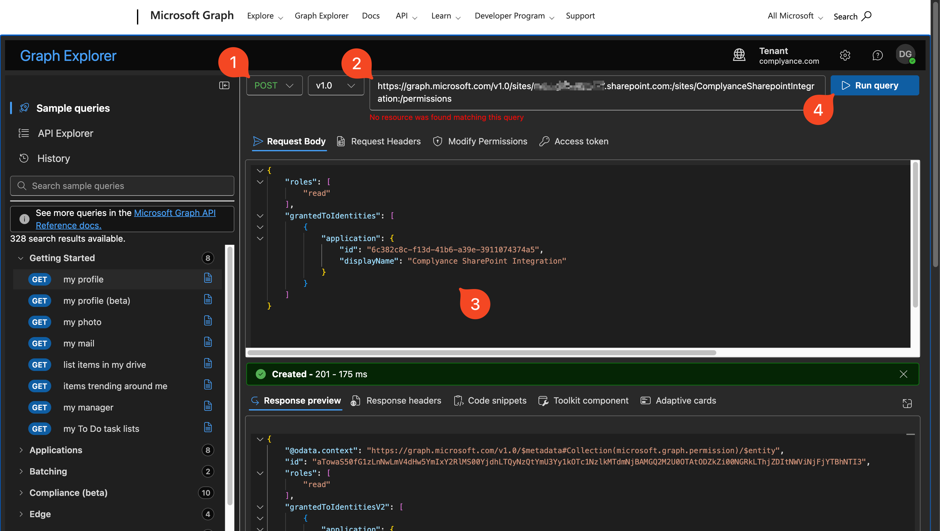940x531 pixels.
Task: Open the Sample queries section
Action: point(73,108)
